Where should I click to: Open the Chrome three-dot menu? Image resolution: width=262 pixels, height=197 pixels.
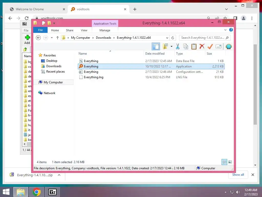[252, 18]
